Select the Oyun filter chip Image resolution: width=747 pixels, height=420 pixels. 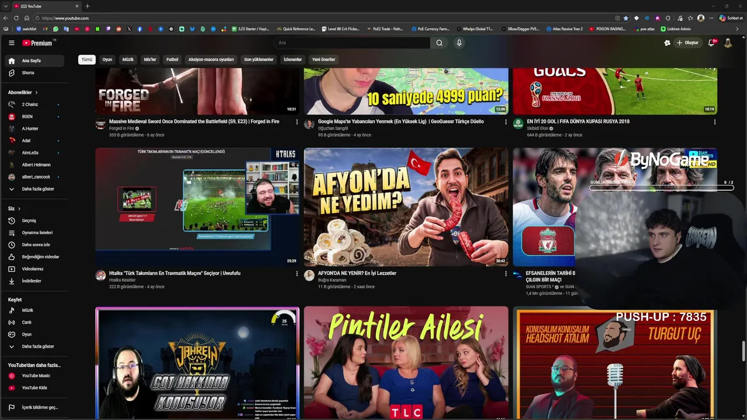point(107,60)
